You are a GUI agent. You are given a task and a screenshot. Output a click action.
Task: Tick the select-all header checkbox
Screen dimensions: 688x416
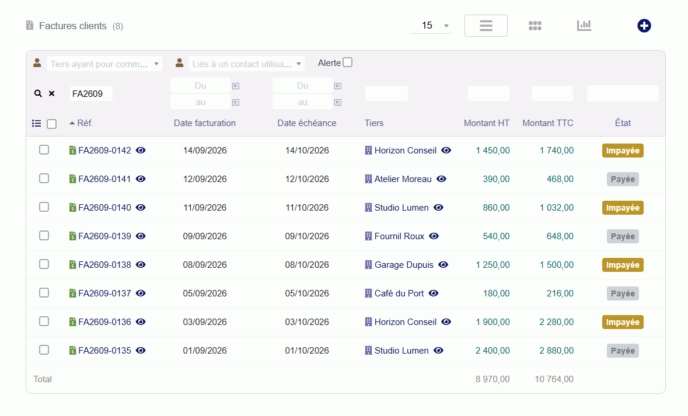(52, 124)
